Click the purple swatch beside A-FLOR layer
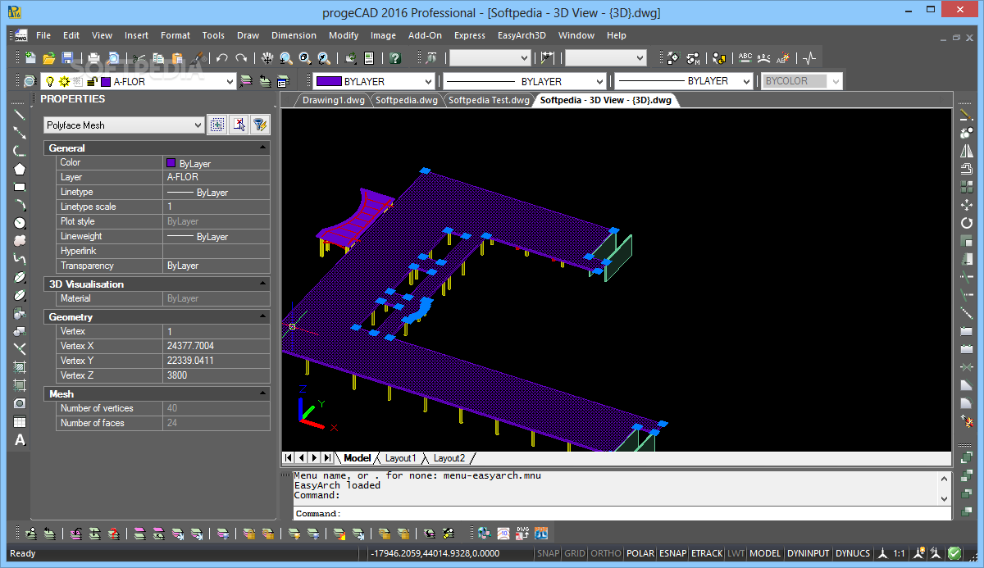The height and width of the screenshot is (568, 984). [106, 81]
